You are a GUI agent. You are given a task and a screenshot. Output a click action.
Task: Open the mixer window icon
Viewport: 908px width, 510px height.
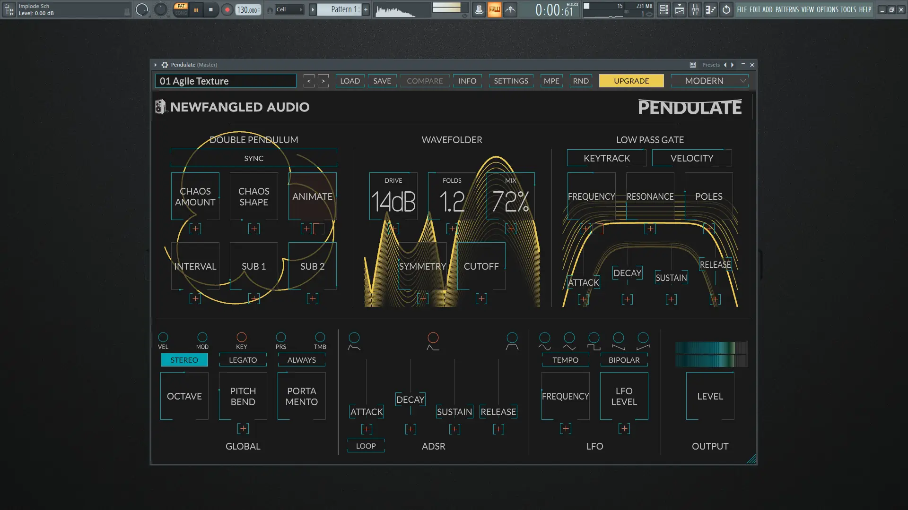695,9
